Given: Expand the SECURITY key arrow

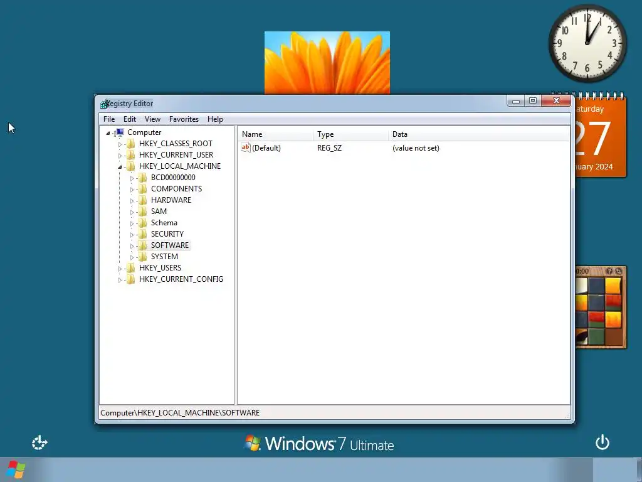Looking at the screenshot, I should [x=132, y=235].
